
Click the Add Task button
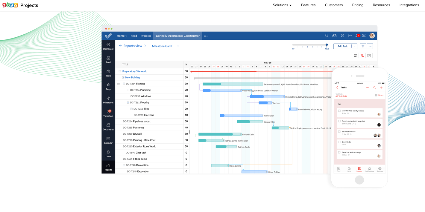(343, 46)
